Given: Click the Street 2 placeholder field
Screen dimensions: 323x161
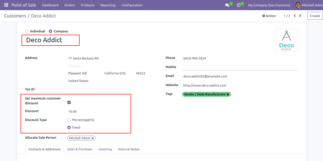Looking at the screenshot, I should 75,66.
